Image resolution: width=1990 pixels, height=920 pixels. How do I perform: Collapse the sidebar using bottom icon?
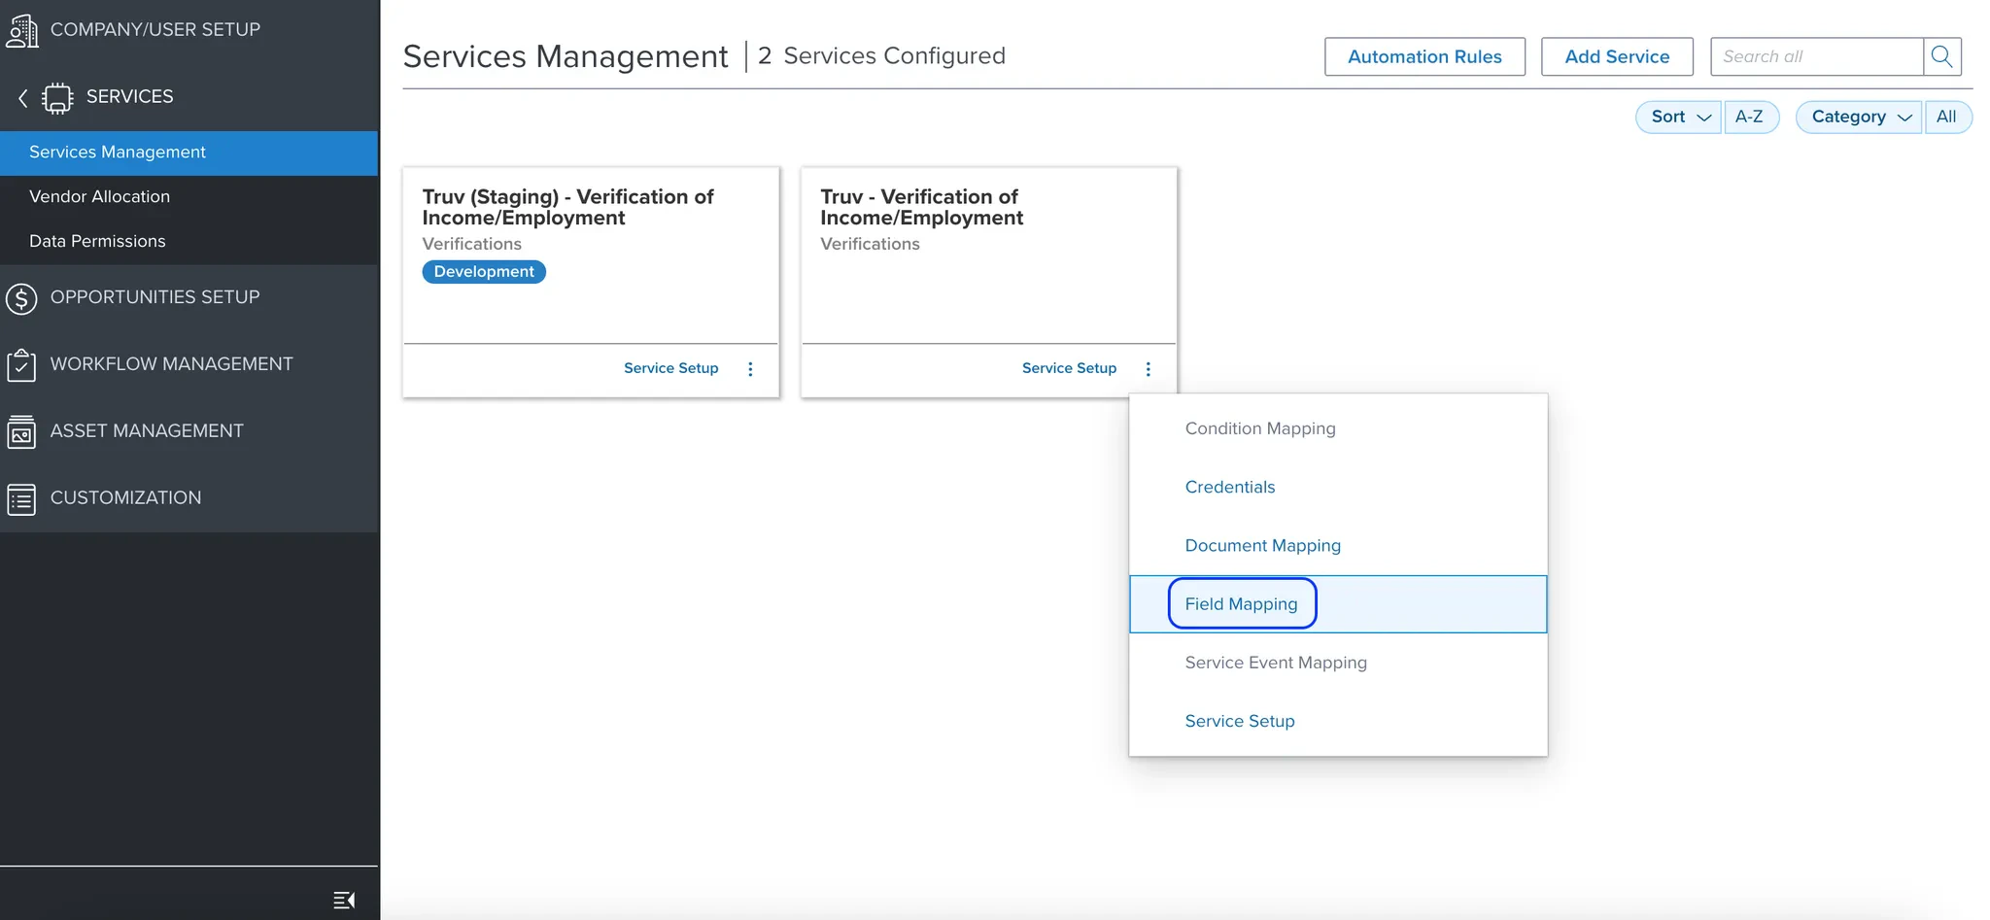point(343,900)
